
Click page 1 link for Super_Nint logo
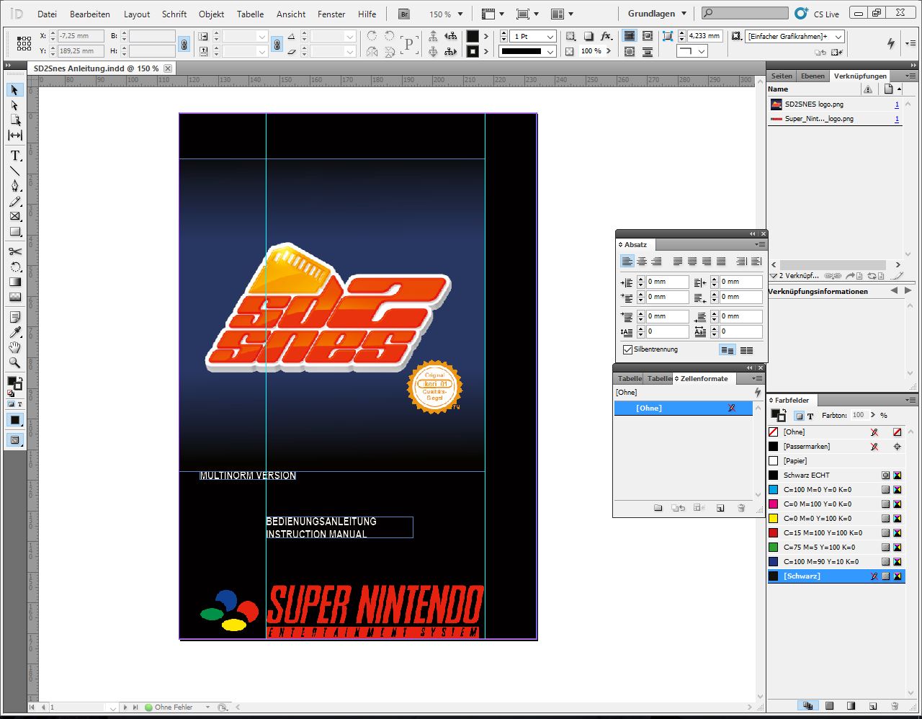897,119
